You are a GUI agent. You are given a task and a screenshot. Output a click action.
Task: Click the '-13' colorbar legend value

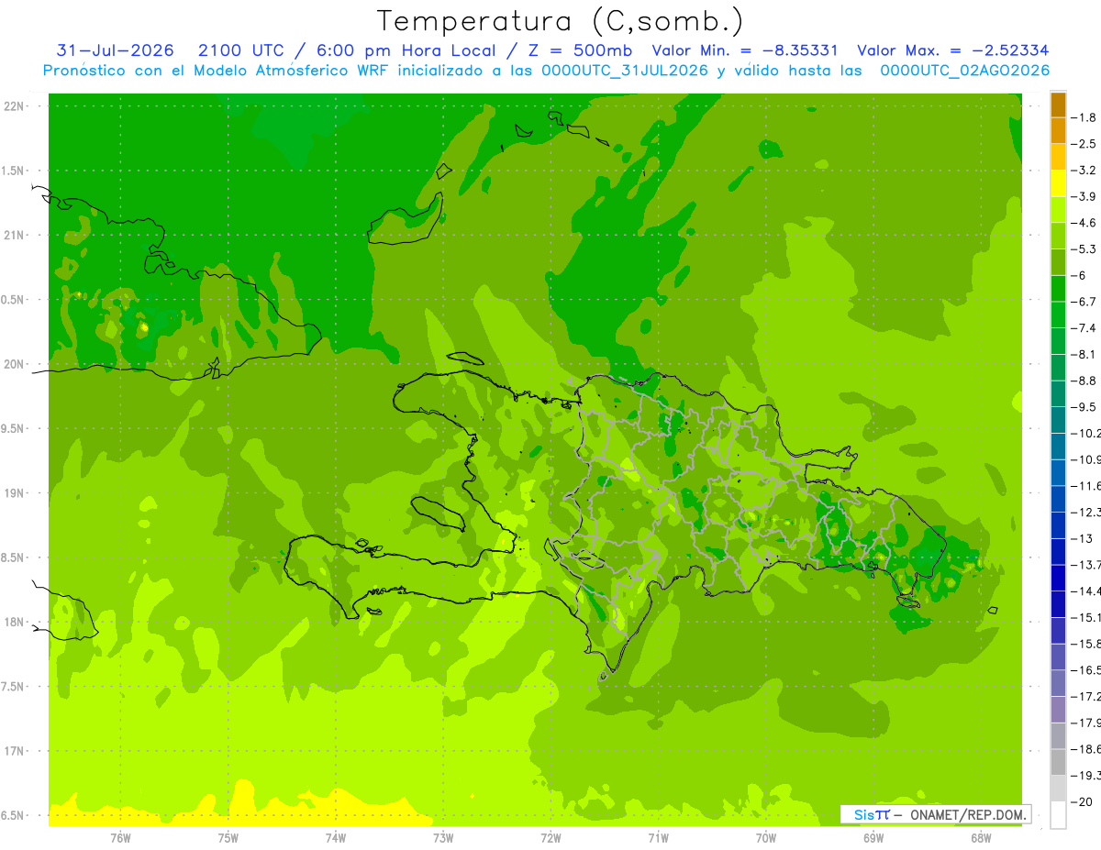1084,538
